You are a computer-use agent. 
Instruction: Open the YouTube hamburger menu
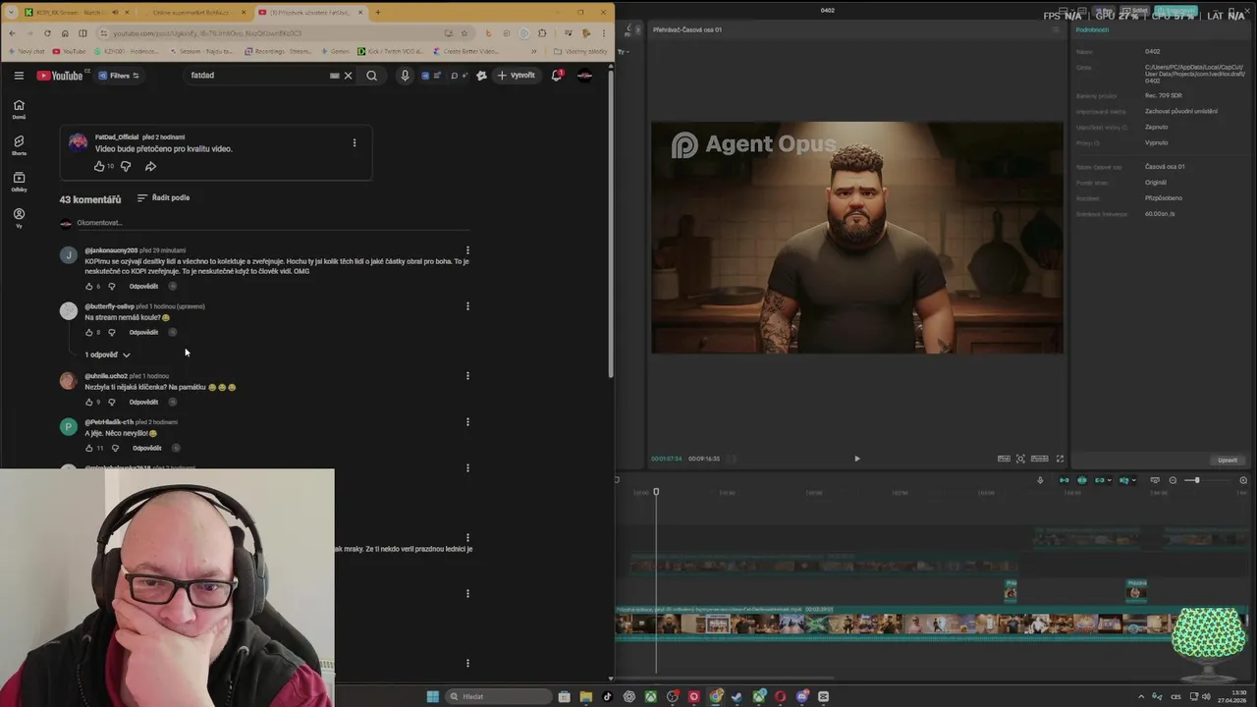point(19,75)
